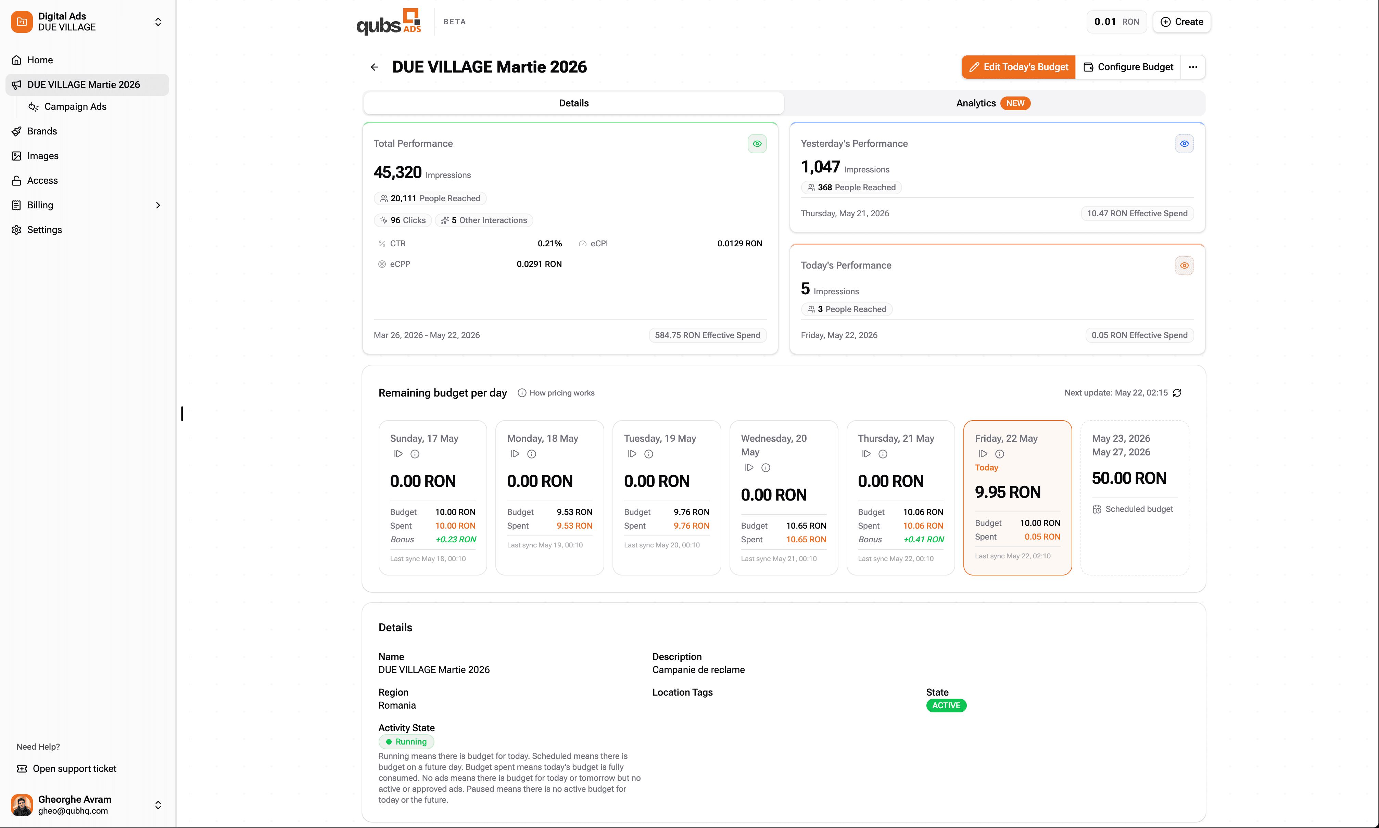Open How pricing works link
The height and width of the screenshot is (828, 1379).
click(x=556, y=393)
